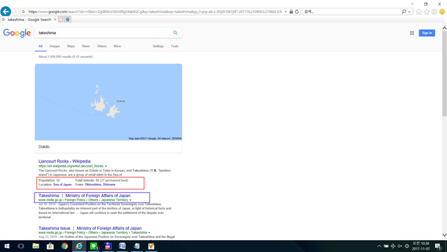
Task: Click the blue Sign in button
Action: click(427, 33)
